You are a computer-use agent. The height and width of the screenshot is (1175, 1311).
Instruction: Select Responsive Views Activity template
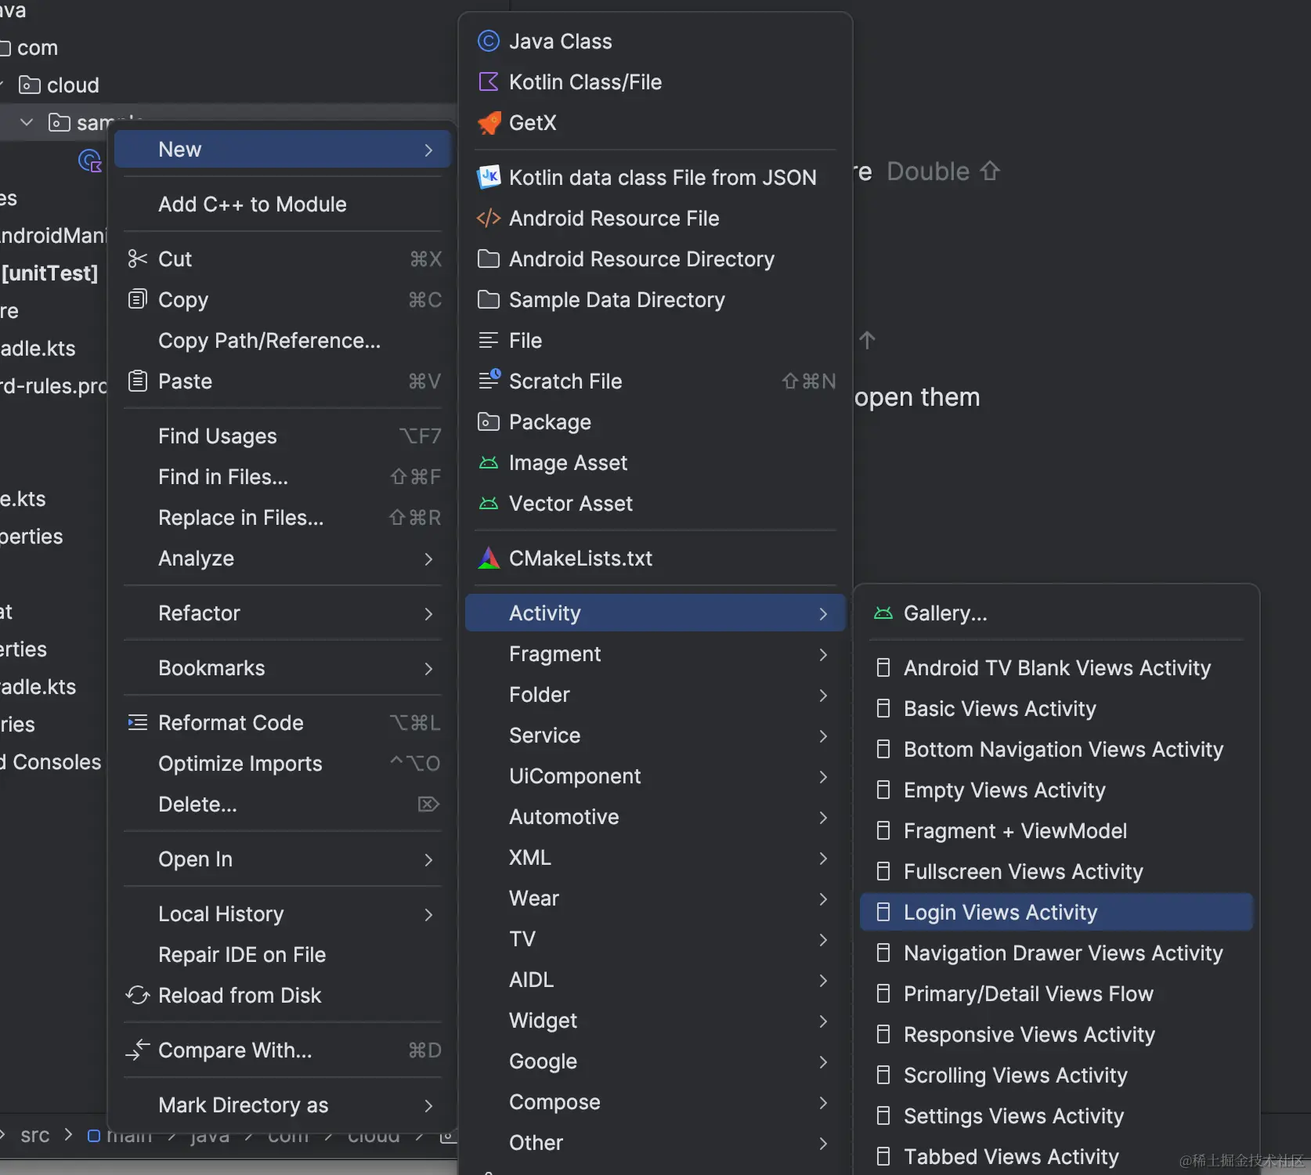tap(1056, 1034)
